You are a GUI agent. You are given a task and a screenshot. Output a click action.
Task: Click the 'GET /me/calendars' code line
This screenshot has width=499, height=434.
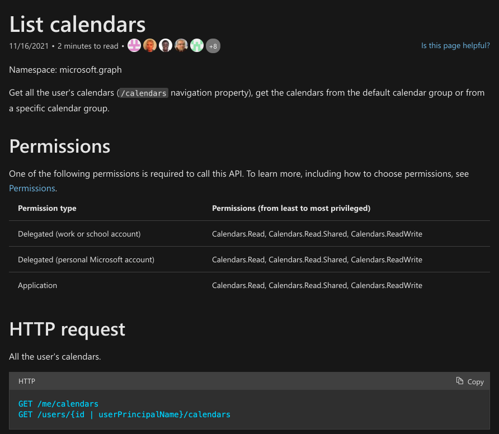point(58,404)
